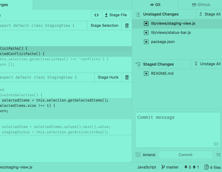Open the master branch selector

pos(170,167)
